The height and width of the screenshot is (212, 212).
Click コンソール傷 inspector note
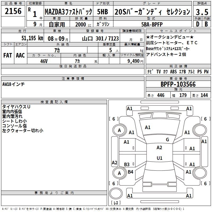coord(14,126)
